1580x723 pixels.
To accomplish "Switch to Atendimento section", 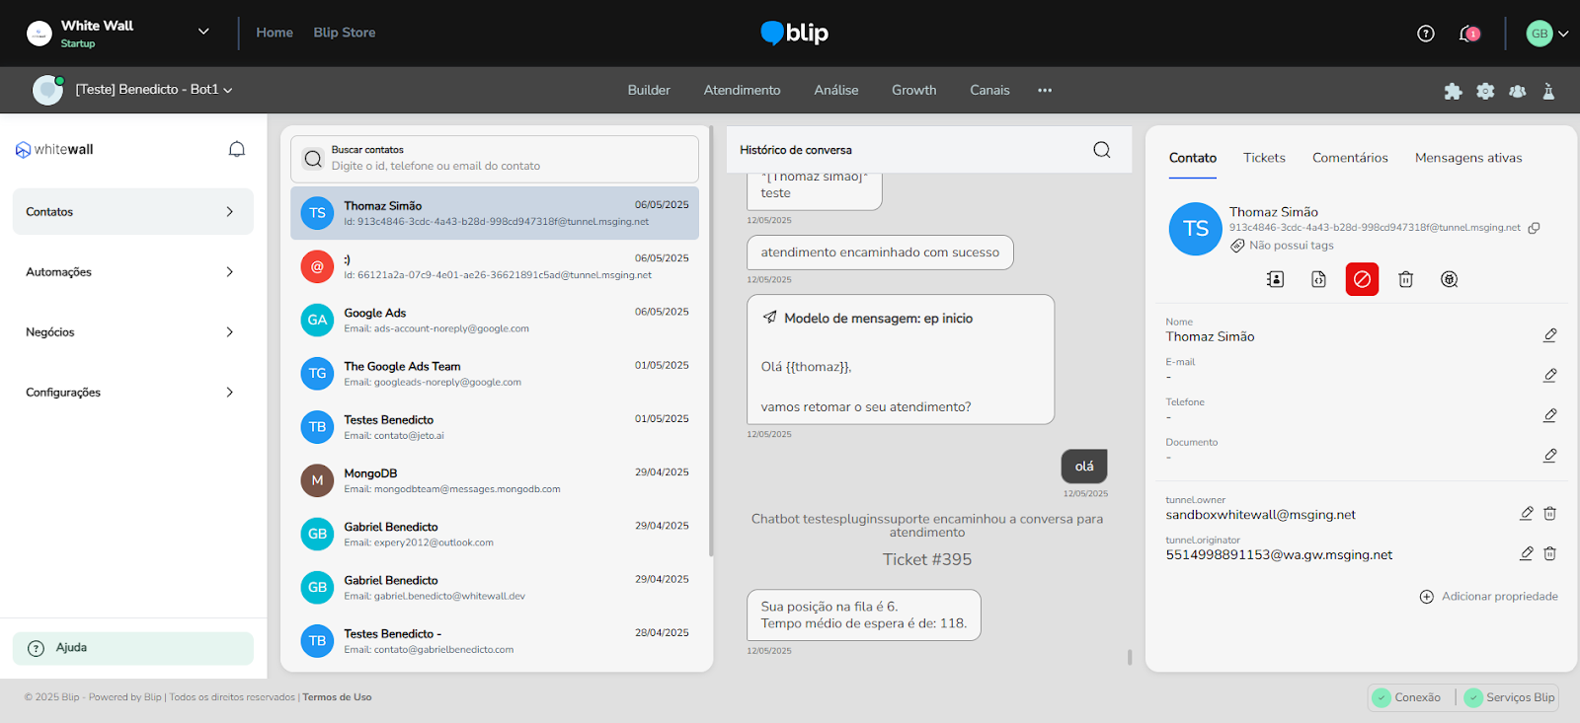I will 742,90.
